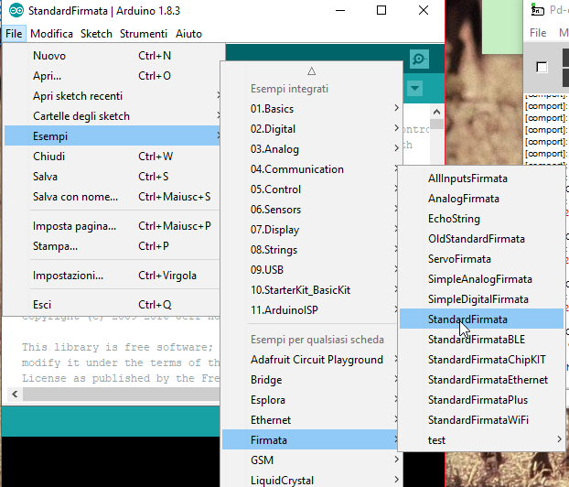
Task: Open the StandardFirmataEthernet example
Action: coord(481,380)
